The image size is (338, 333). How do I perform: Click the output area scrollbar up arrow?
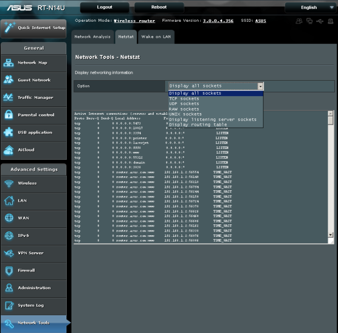tap(330, 113)
